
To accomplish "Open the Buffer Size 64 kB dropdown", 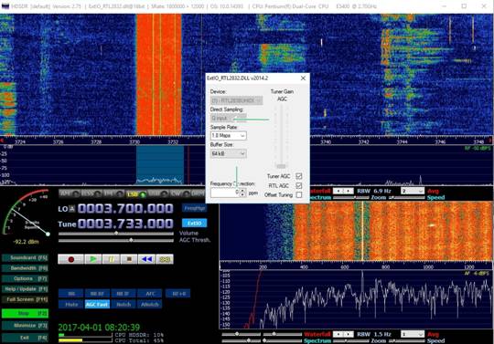I will (229, 153).
